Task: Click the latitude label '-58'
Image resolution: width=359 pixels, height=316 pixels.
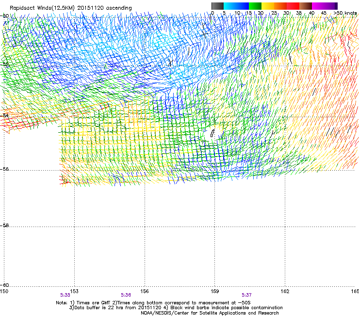Action: (5, 226)
